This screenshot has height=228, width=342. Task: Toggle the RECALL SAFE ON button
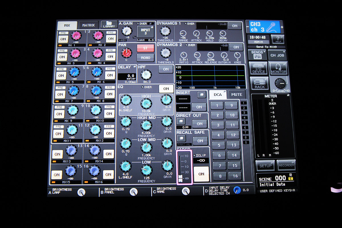tap(200, 141)
